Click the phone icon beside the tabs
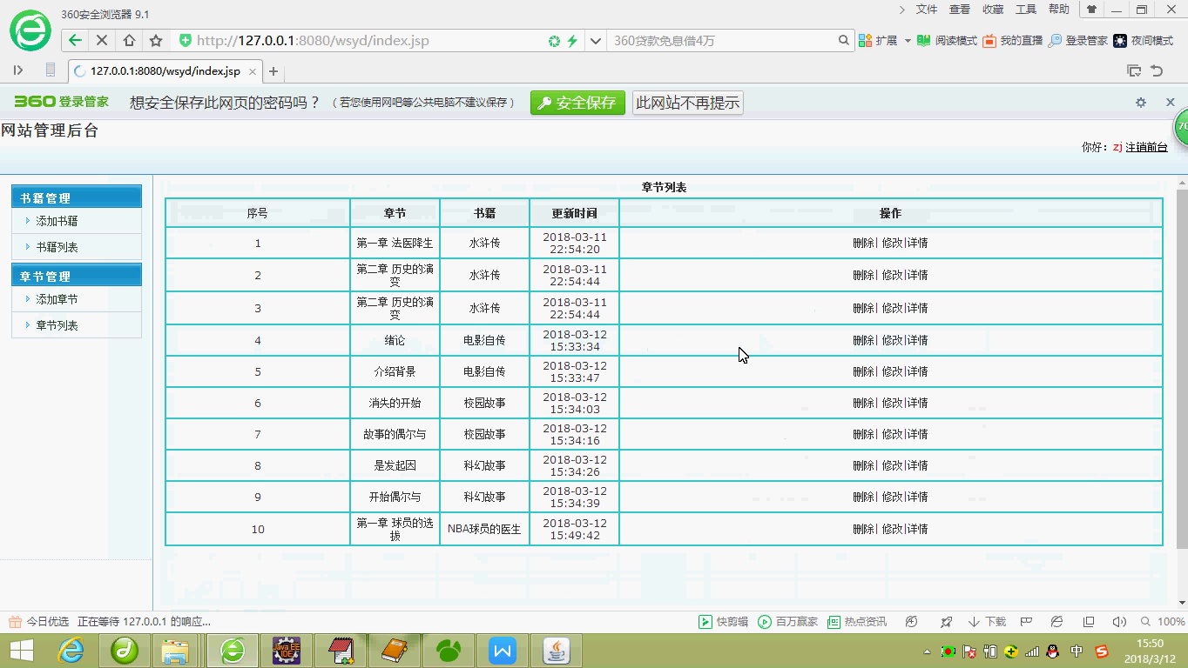1188x668 pixels. coord(51,70)
